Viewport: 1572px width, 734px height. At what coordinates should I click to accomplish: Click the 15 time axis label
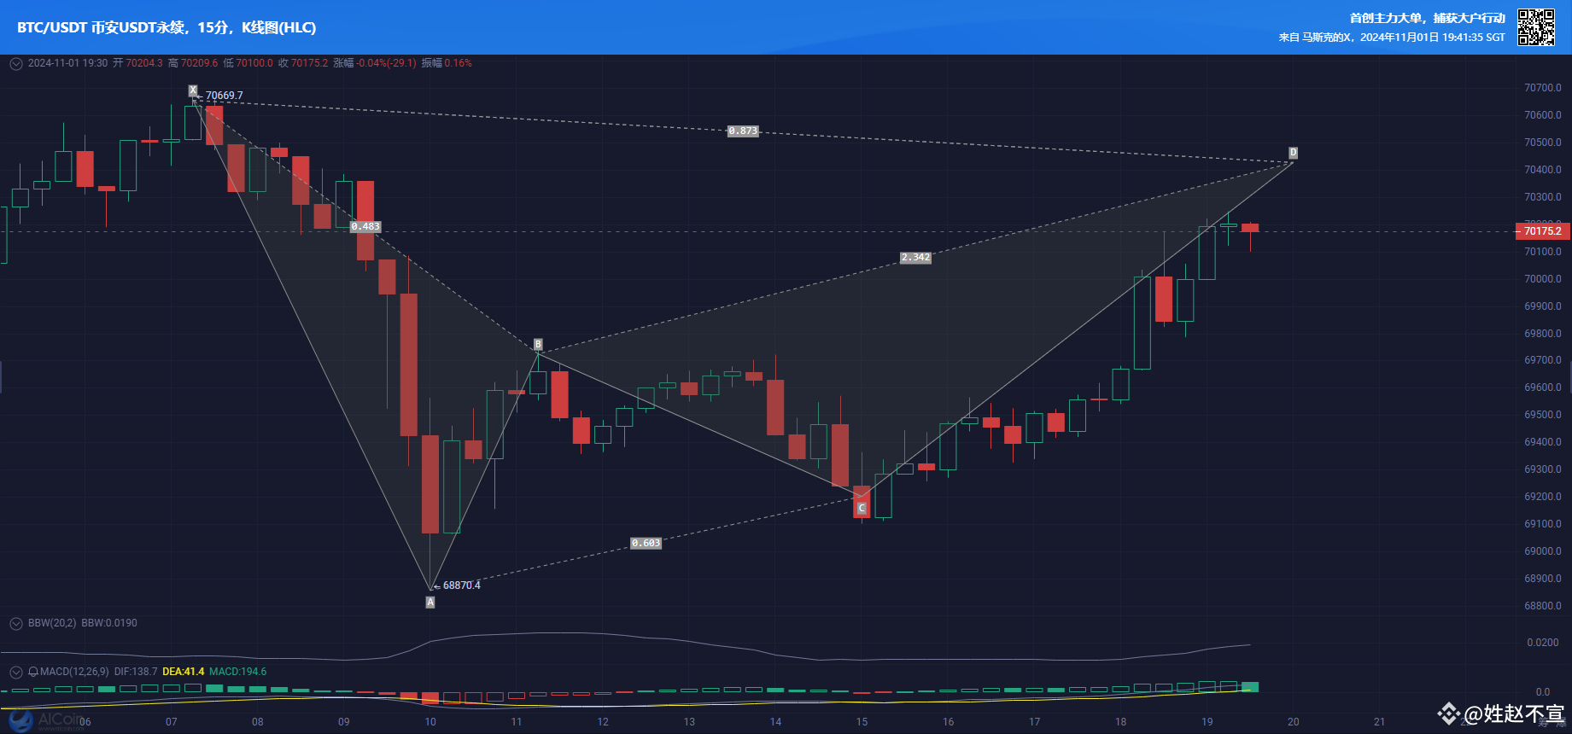click(862, 722)
